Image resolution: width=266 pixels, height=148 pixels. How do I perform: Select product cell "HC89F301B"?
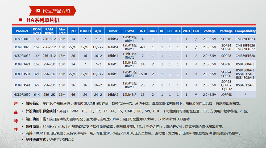[x=22, y=39]
